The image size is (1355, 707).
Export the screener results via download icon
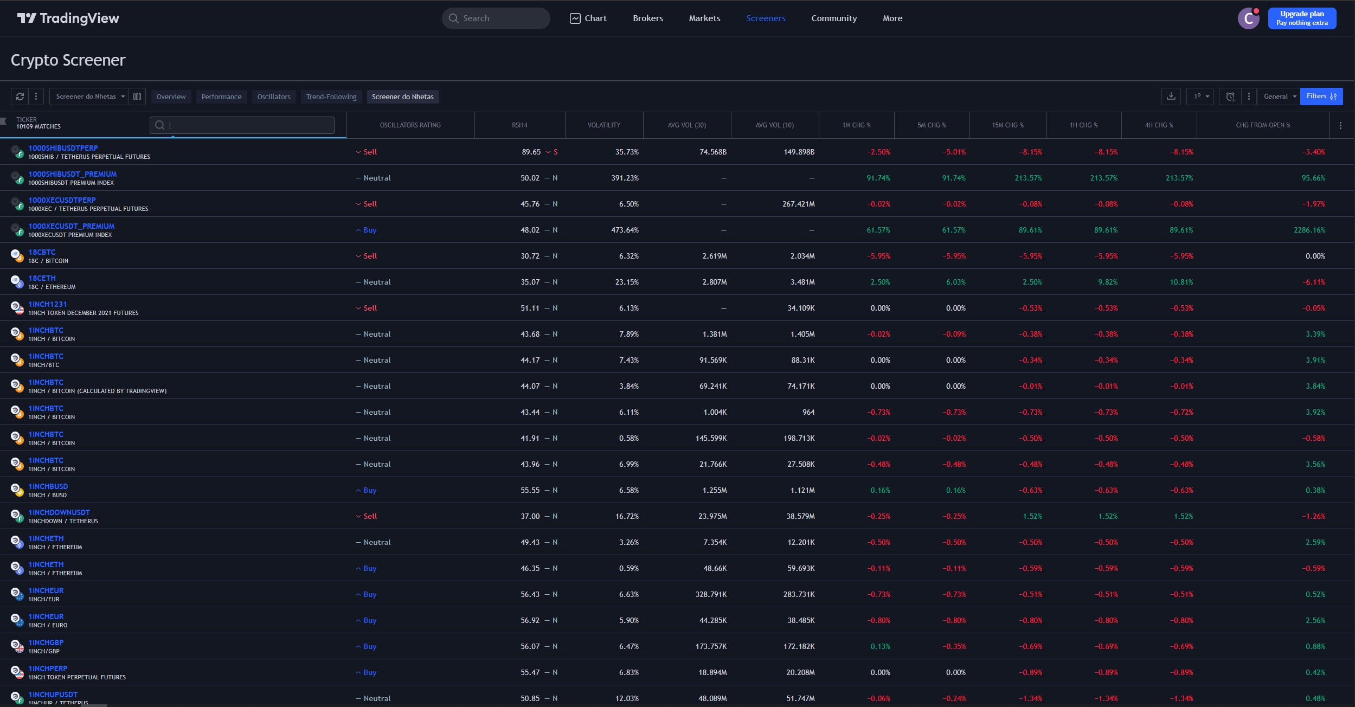1171,96
